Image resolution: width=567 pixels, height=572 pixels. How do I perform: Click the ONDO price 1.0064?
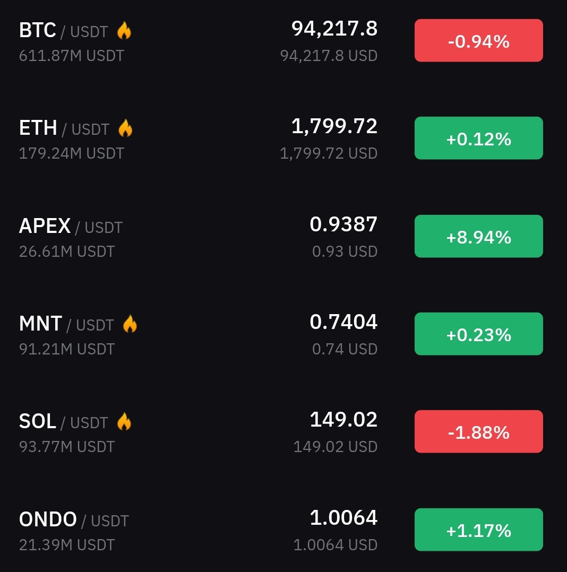coord(343,518)
